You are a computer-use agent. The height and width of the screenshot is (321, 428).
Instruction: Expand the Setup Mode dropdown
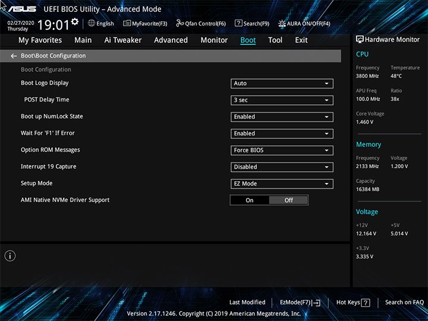(282, 184)
